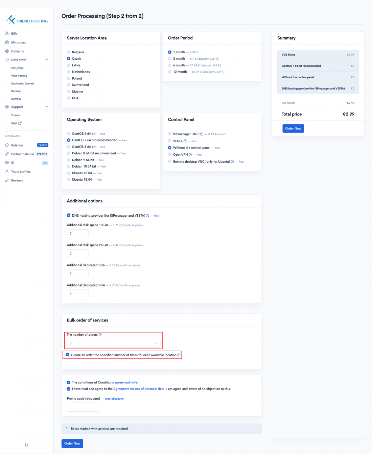The width and height of the screenshot is (372, 454).
Task: Click the Reviews pencil icon
Action: pos(7,180)
